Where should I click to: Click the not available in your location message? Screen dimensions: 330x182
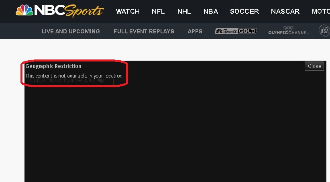click(75, 76)
